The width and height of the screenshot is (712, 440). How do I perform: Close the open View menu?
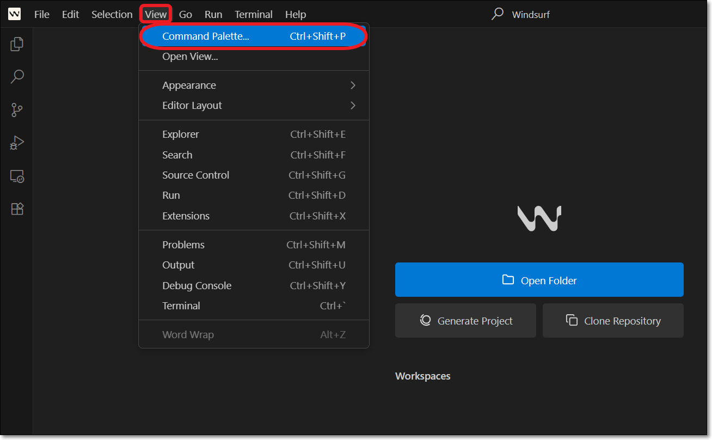point(156,14)
